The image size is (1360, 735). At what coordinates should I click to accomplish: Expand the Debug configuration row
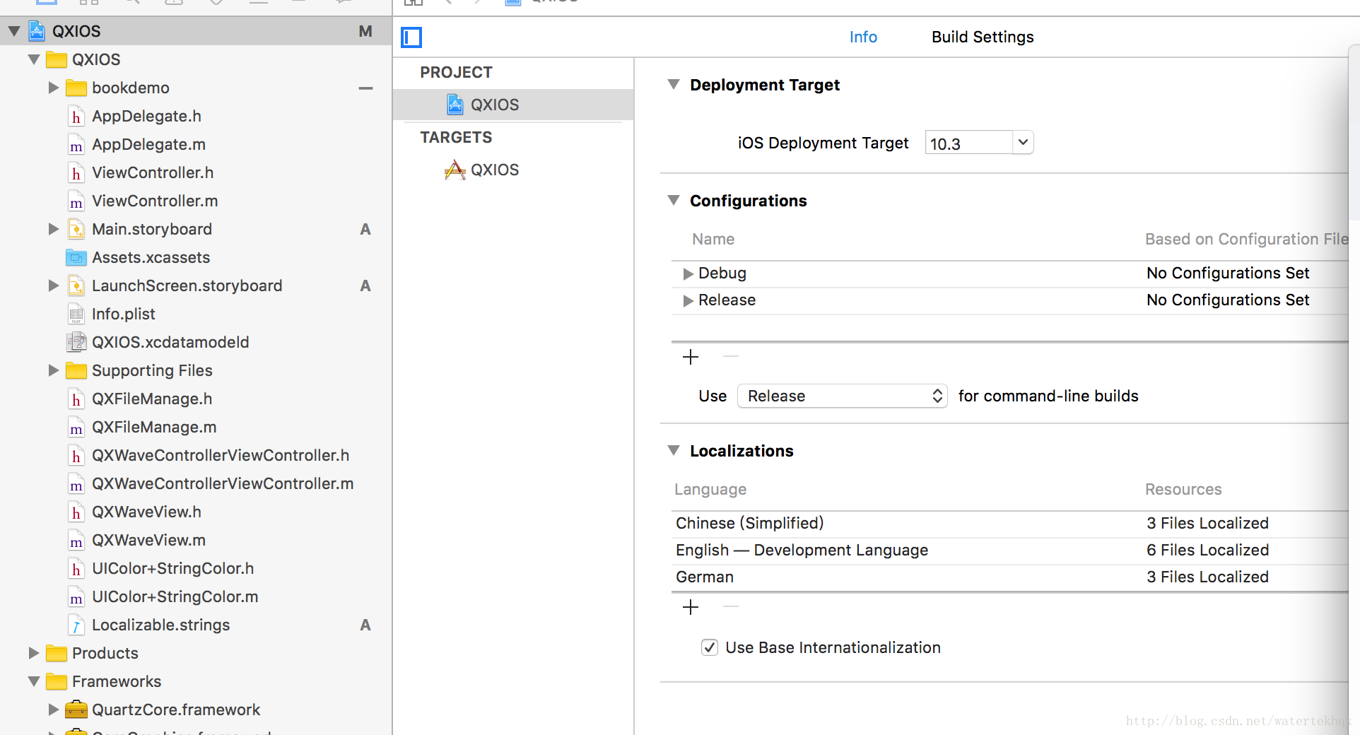click(688, 274)
